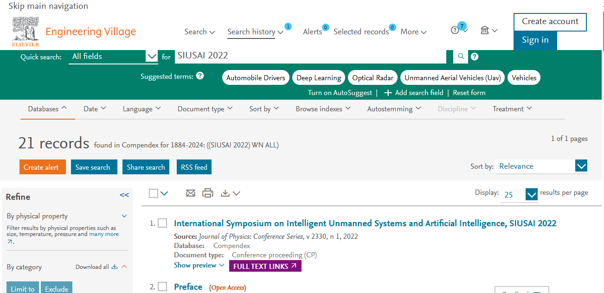Click into the quick search field containing SIUSAI 2022

tap(310, 56)
